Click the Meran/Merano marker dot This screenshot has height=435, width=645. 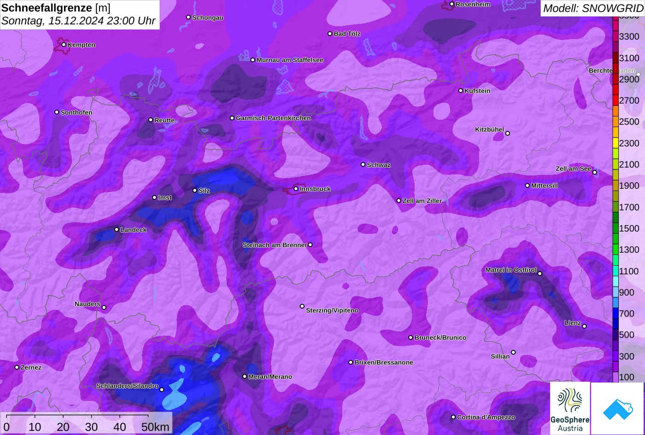pyautogui.click(x=245, y=377)
